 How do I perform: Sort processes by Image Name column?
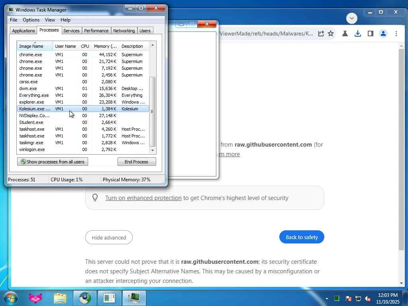point(35,46)
